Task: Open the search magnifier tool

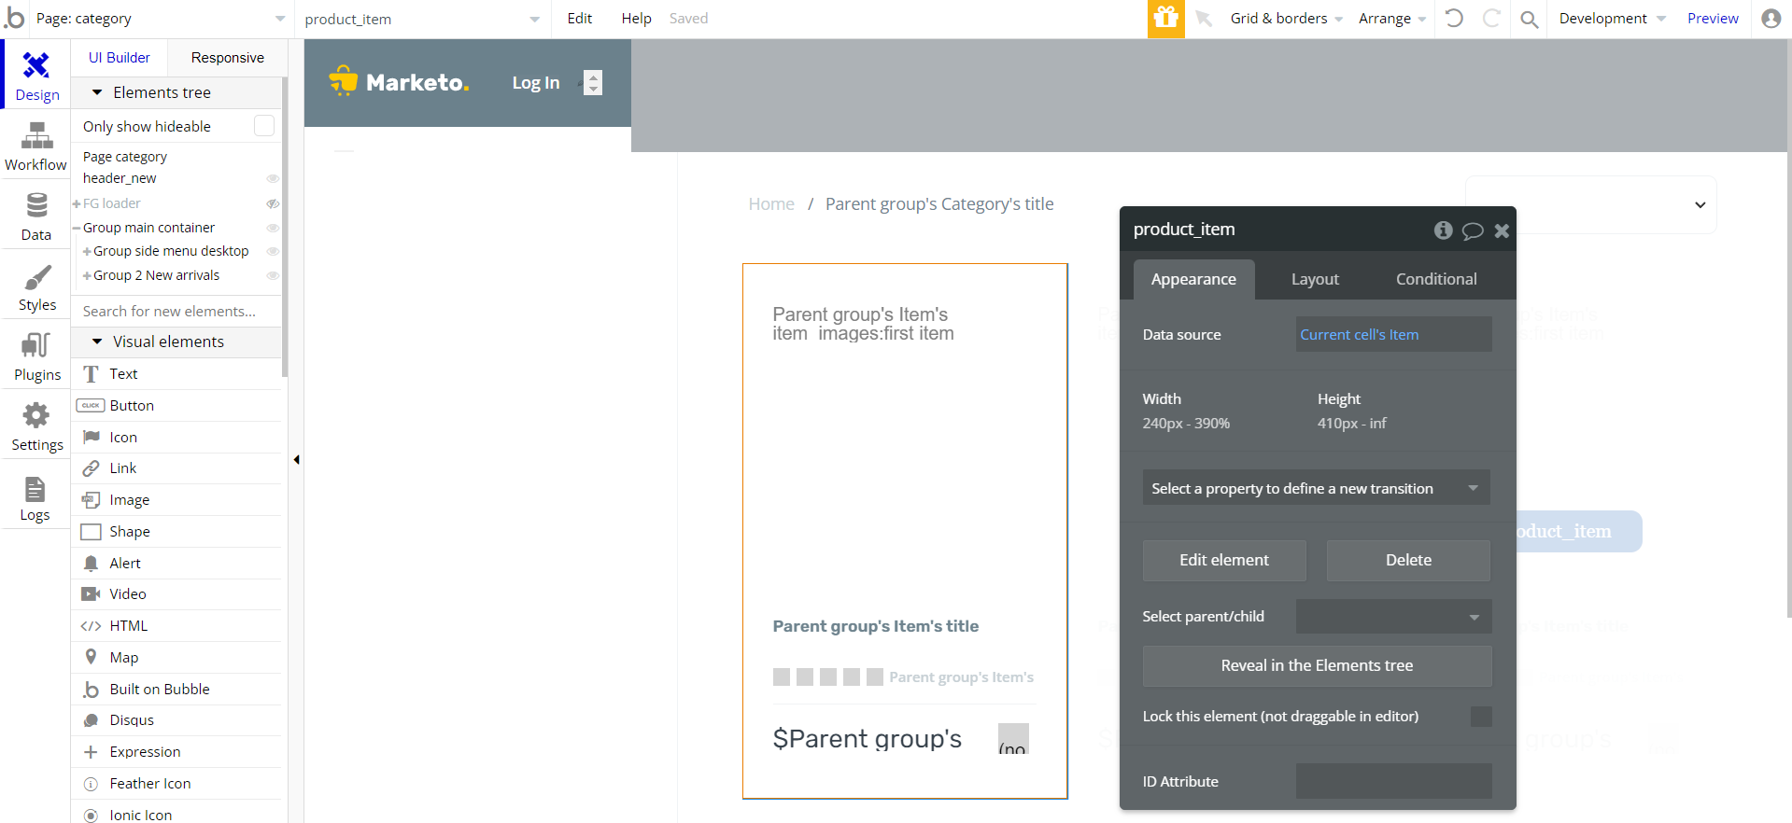Action: click(x=1529, y=19)
